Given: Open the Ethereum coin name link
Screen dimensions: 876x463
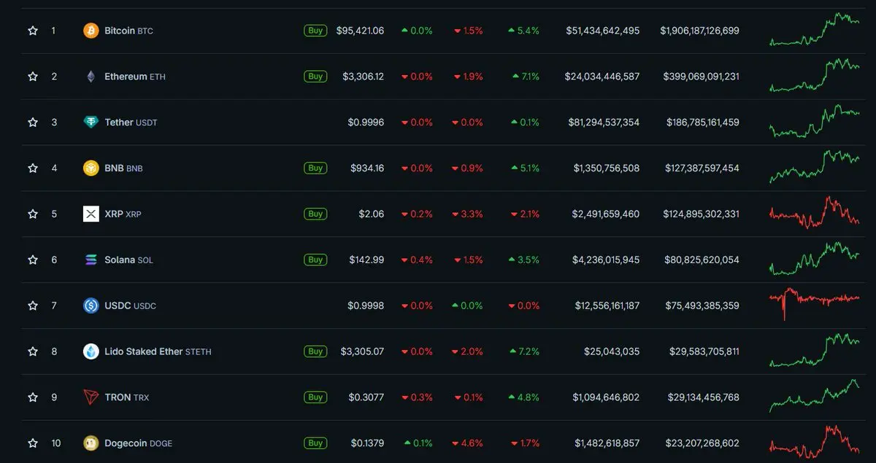Looking at the screenshot, I should click(x=126, y=77).
